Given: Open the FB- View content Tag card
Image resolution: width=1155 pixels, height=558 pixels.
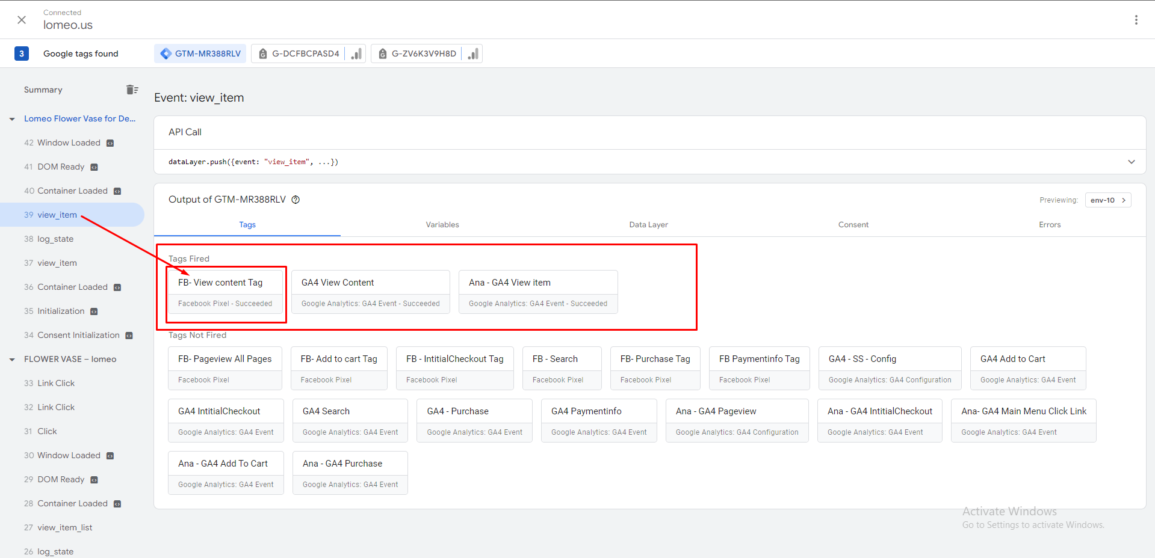Looking at the screenshot, I should click(225, 292).
